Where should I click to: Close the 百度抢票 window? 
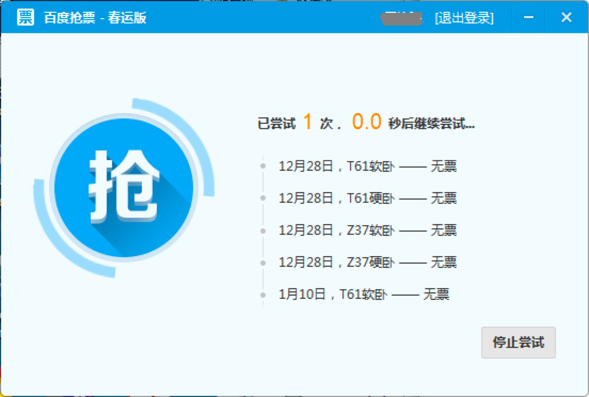pos(567,17)
